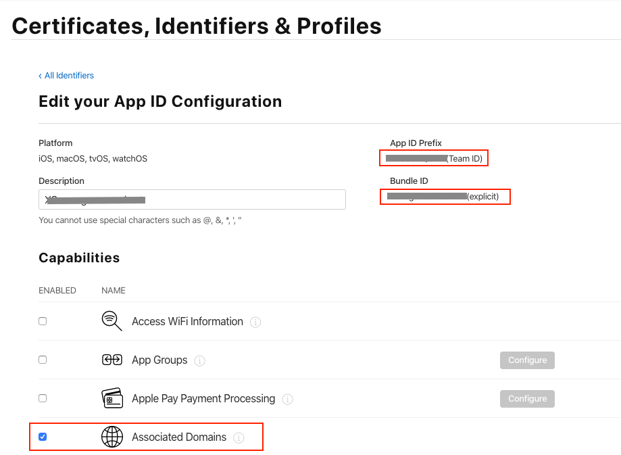Viewport: 621px width, 455px height.
Task: Show info icon details for App Groups
Action: 199,361
